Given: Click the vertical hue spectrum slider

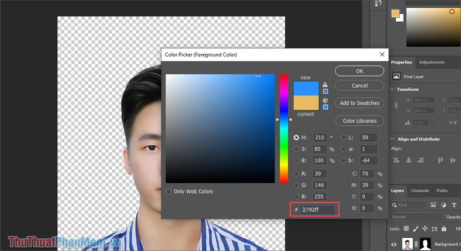Looking at the screenshot, I should 284,128.
